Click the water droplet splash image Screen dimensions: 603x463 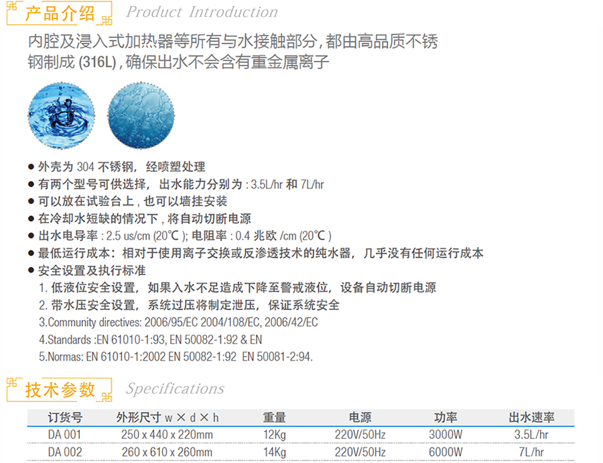coord(60,110)
